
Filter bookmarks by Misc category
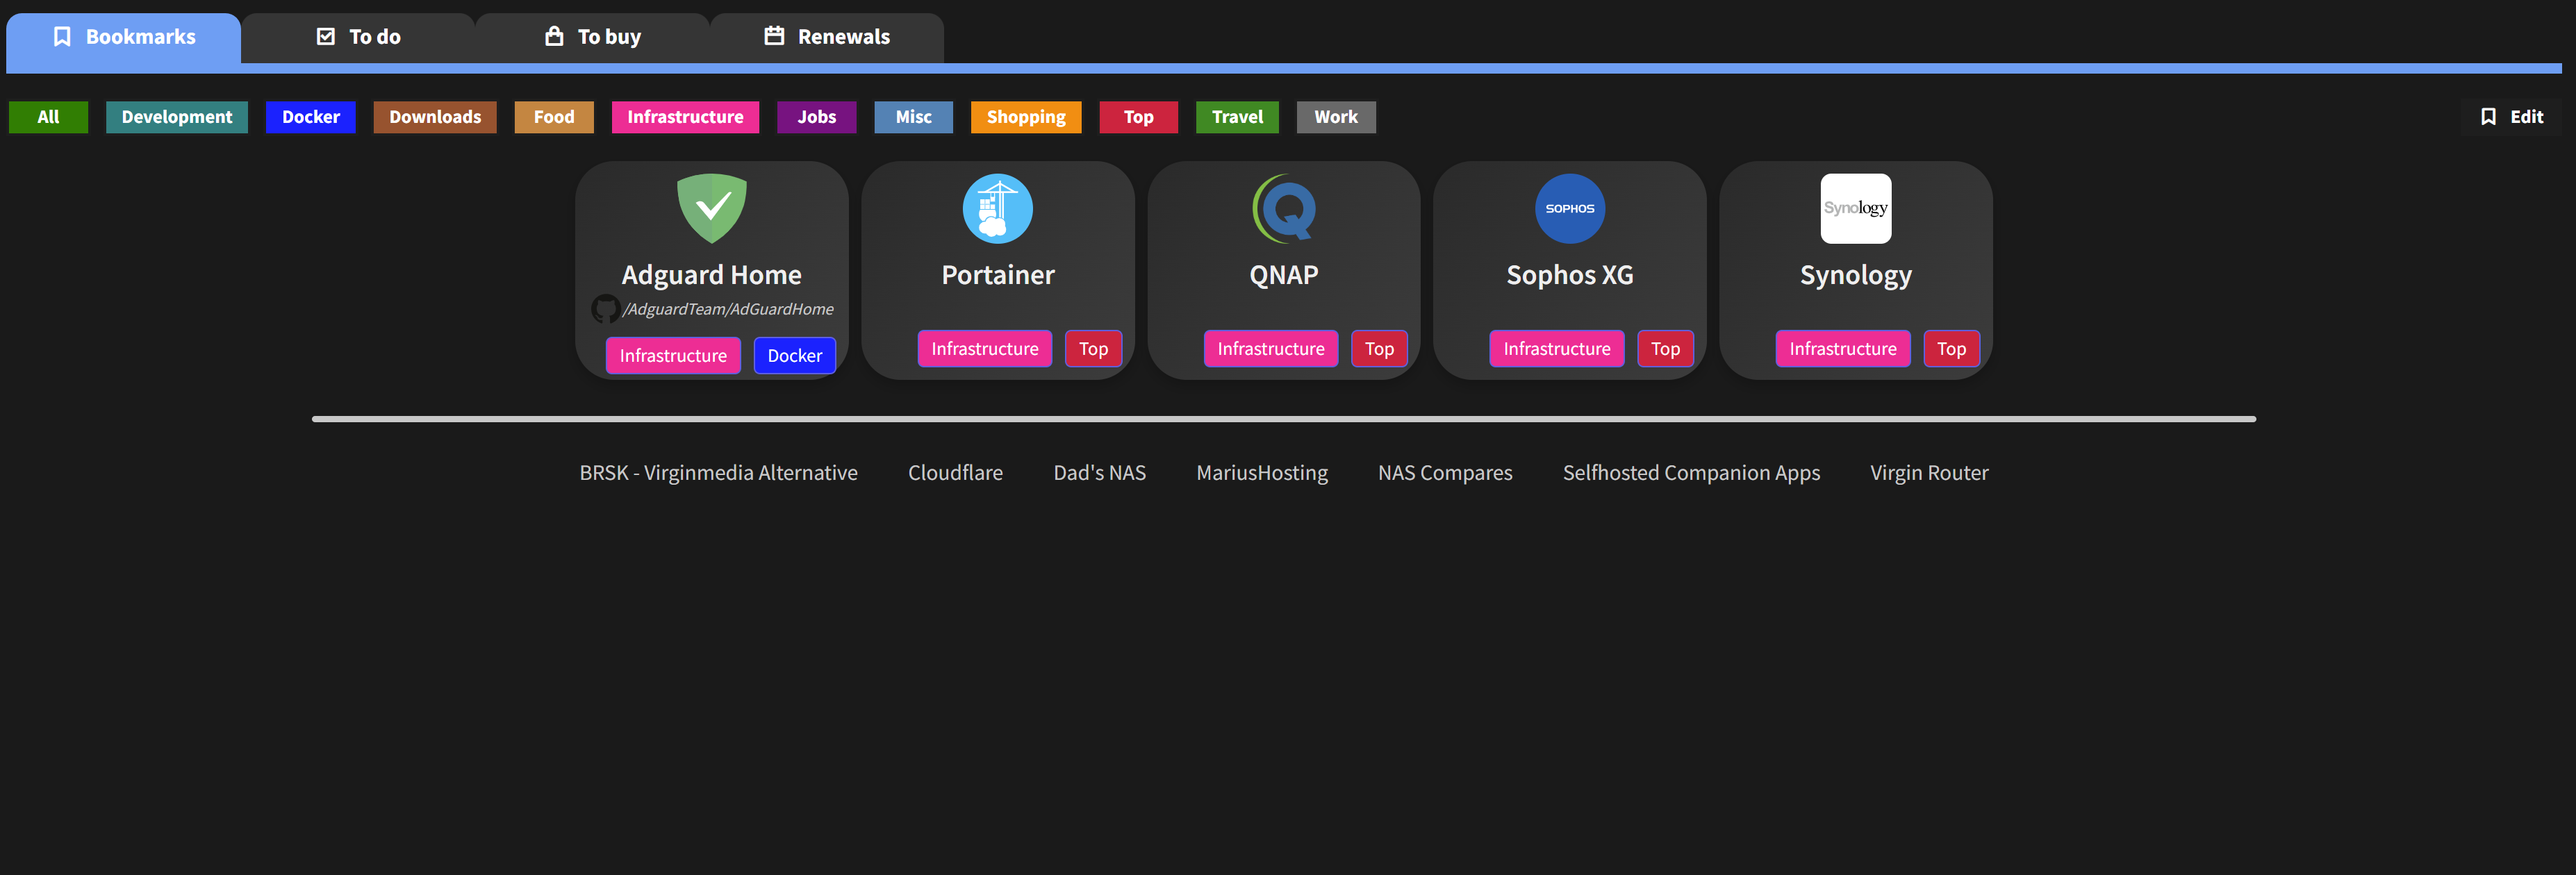click(x=914, y=117)
